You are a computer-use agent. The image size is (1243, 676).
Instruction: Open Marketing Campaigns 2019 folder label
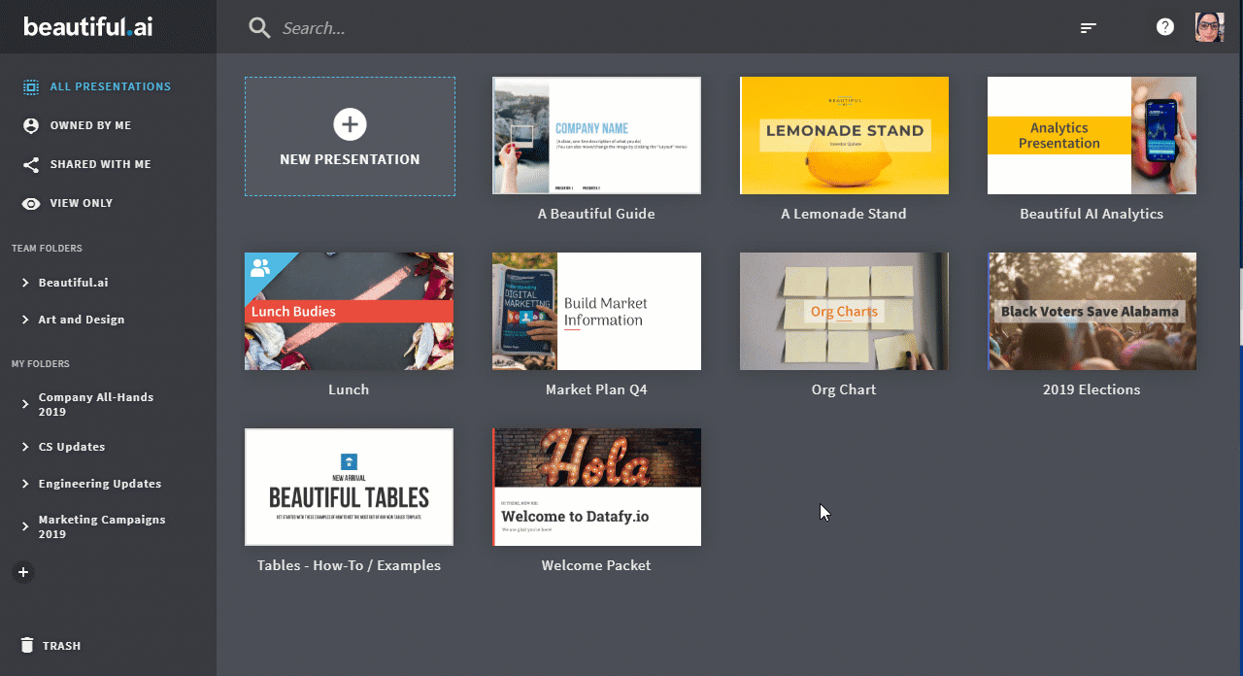102,526
